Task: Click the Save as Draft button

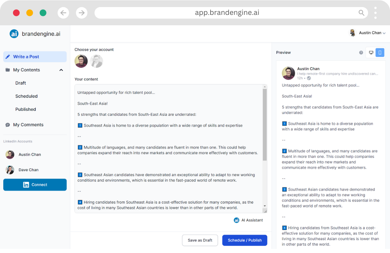Action: pos(200,240)
